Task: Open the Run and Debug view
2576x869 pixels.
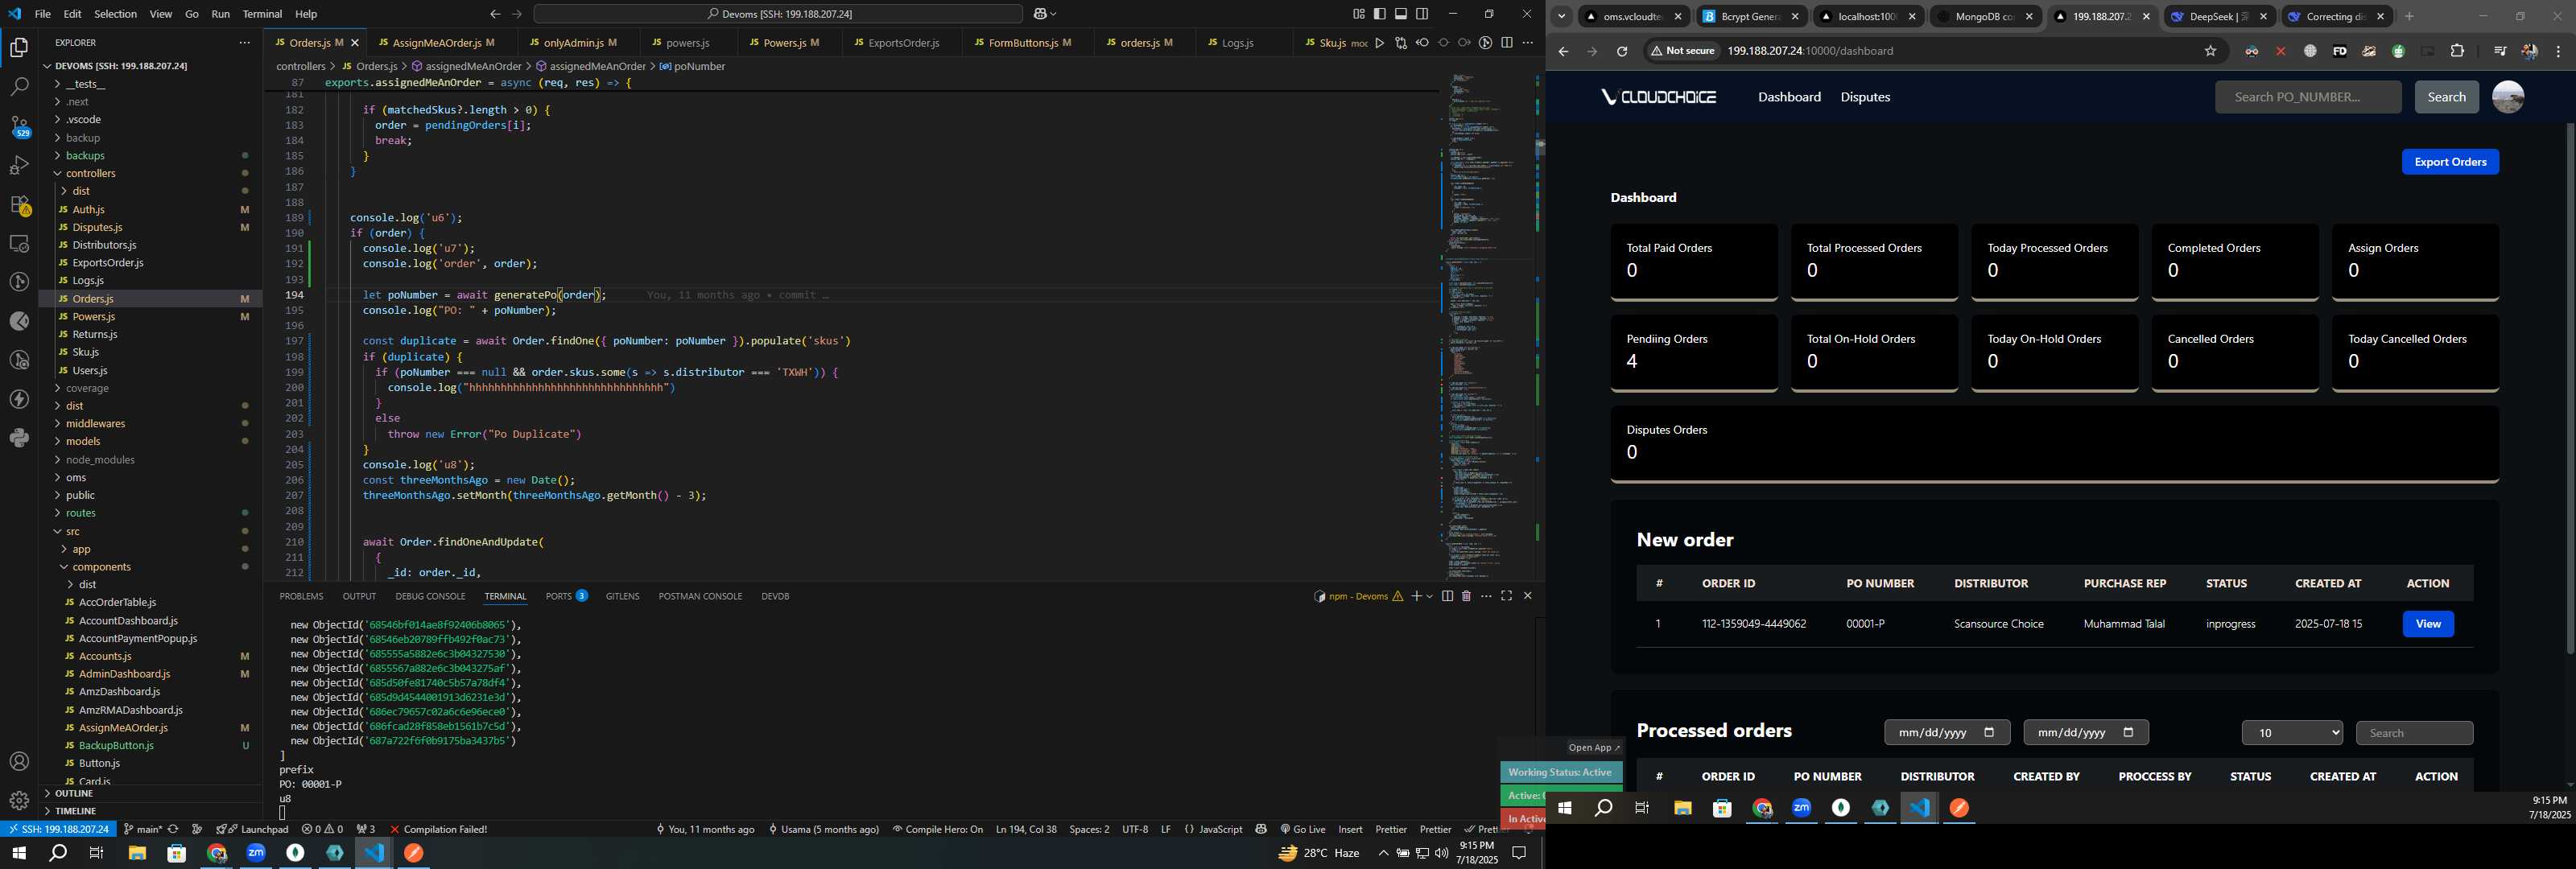Action: pyautogui.click(x=19, y=166)
